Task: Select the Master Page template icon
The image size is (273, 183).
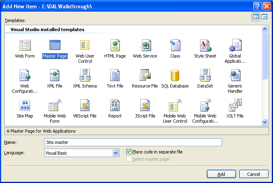Action: (55, 45)
